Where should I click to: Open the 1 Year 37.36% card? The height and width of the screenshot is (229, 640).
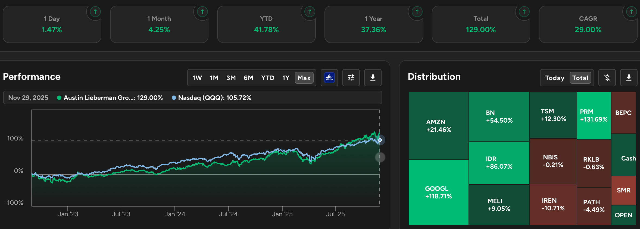(x=374, y=24)
